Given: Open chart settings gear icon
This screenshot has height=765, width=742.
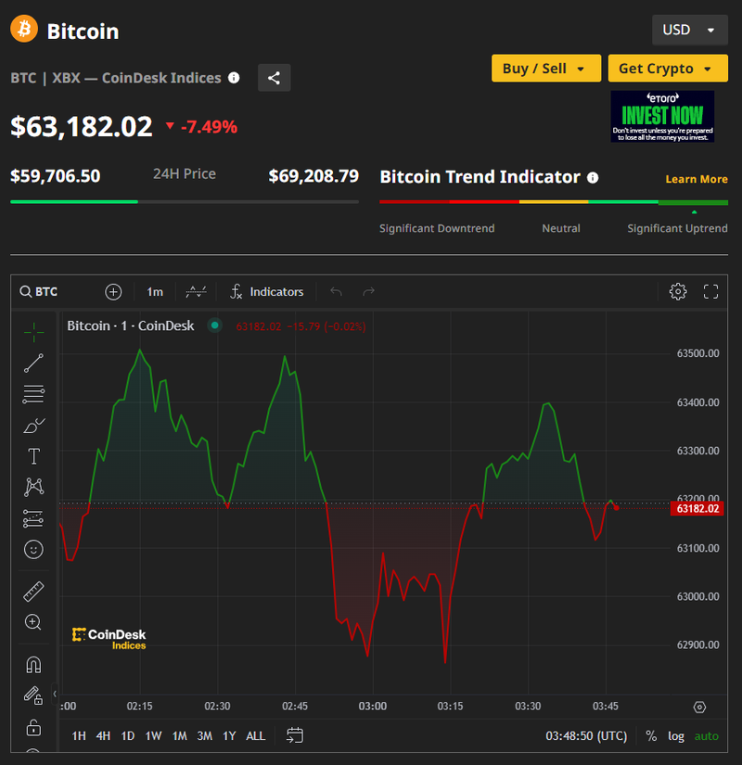Looking at the screenshot, I should pos(678,292).
